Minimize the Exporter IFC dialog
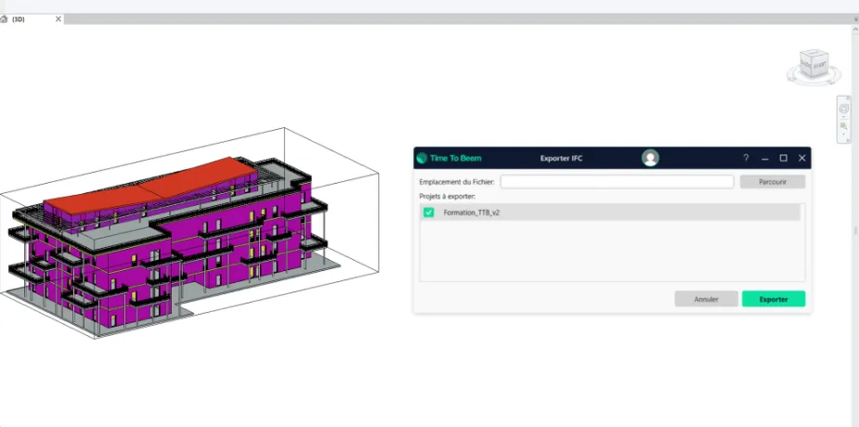The width and height of the screenshot is (859, 427). point(765,158)
